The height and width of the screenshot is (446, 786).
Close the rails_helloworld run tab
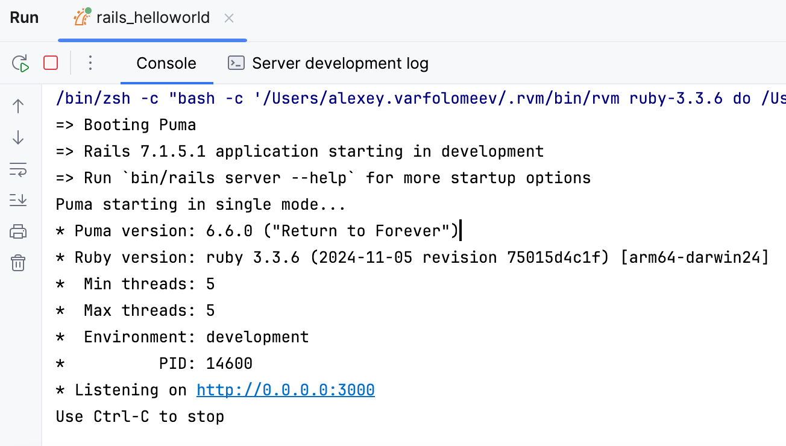point(228,17)
